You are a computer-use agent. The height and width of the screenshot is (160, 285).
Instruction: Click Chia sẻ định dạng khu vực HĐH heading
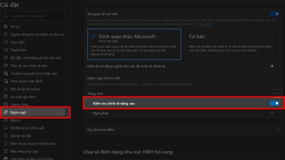point(128,152)
